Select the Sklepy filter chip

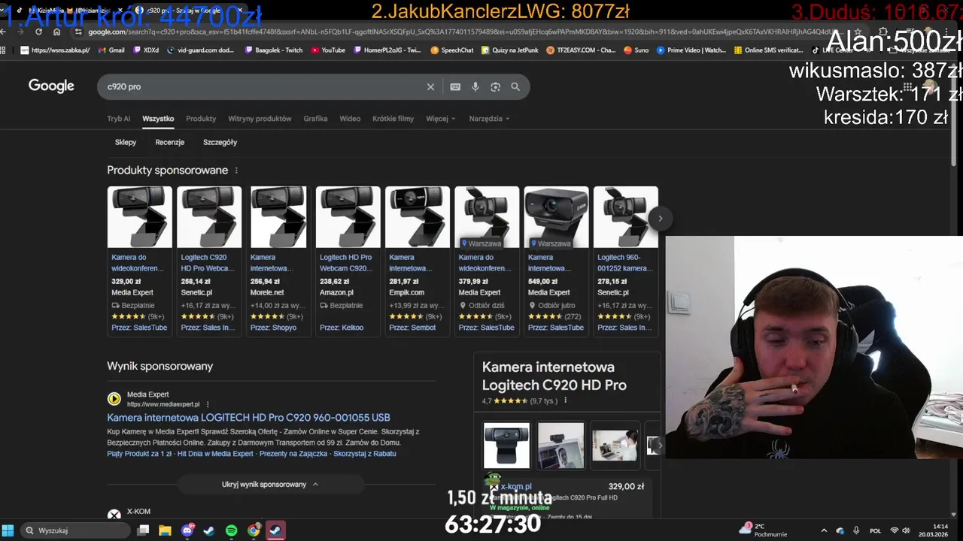126,142
